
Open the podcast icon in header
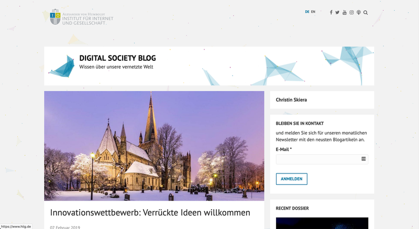tap(359, 12)
